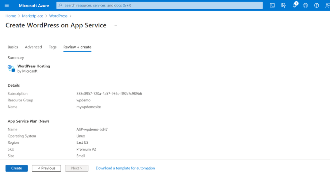Open the feedback icon at top right
This screenshot has width=330, height=175.
coord(327,6)
